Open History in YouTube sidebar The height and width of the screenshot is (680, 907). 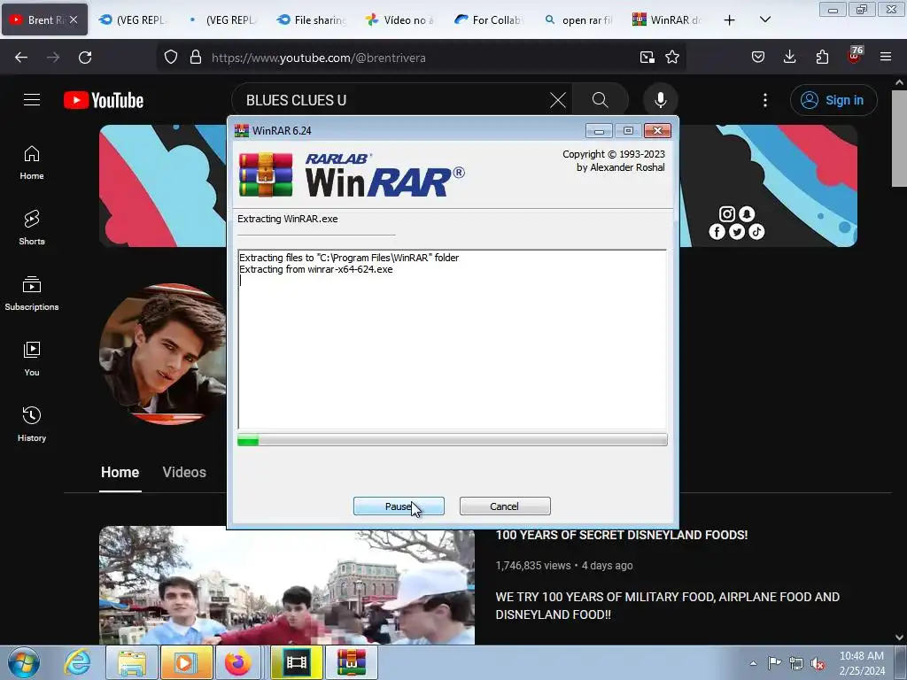[32, 424]
